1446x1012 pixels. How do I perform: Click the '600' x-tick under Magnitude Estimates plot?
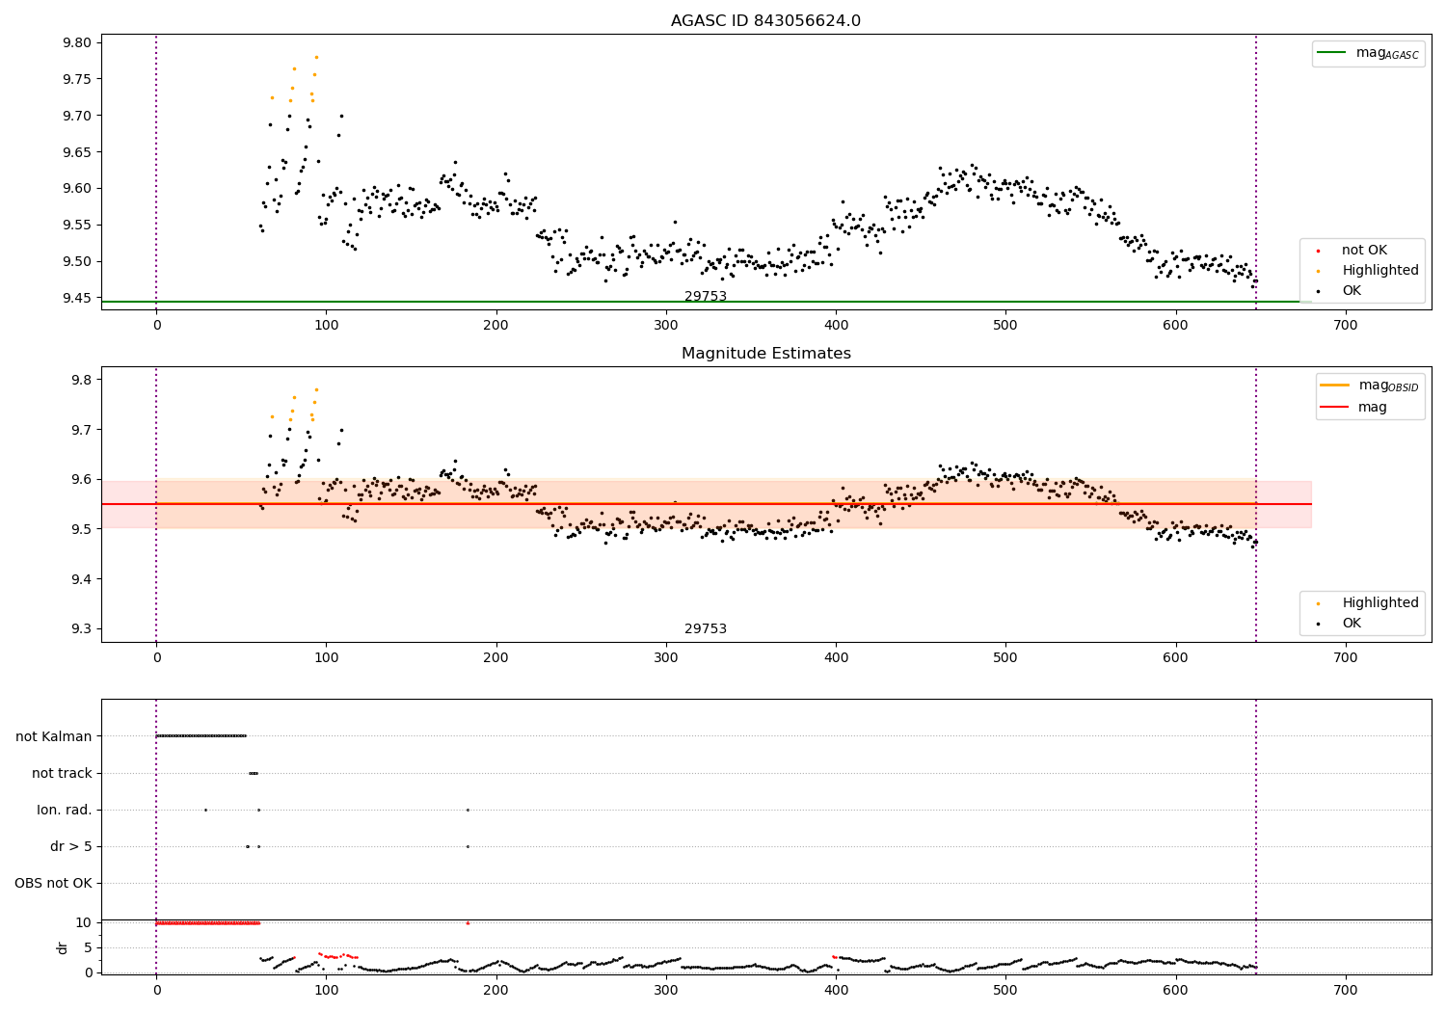coord(1175,658)
